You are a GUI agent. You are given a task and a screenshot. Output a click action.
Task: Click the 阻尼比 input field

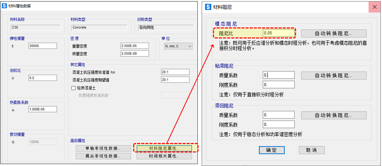click(279, 34)
